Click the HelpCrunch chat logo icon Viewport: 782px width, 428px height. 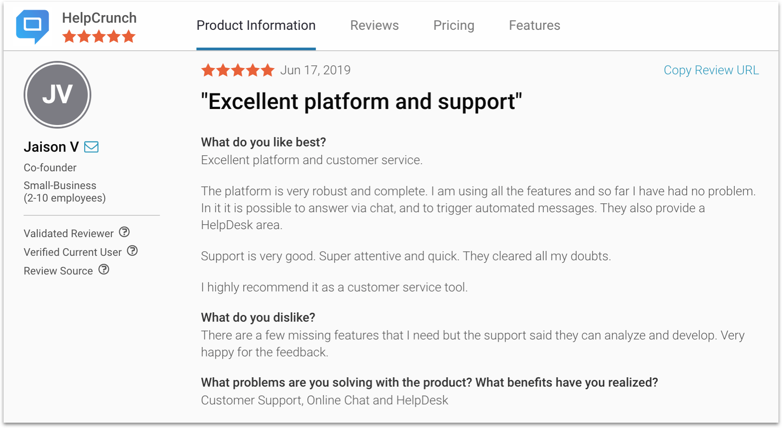click(x=33, y=27)
